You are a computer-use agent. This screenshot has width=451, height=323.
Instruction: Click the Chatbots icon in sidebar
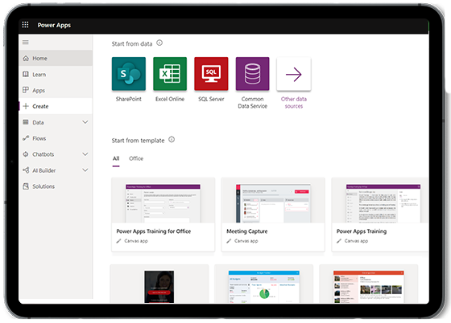[x=26, y=154]
